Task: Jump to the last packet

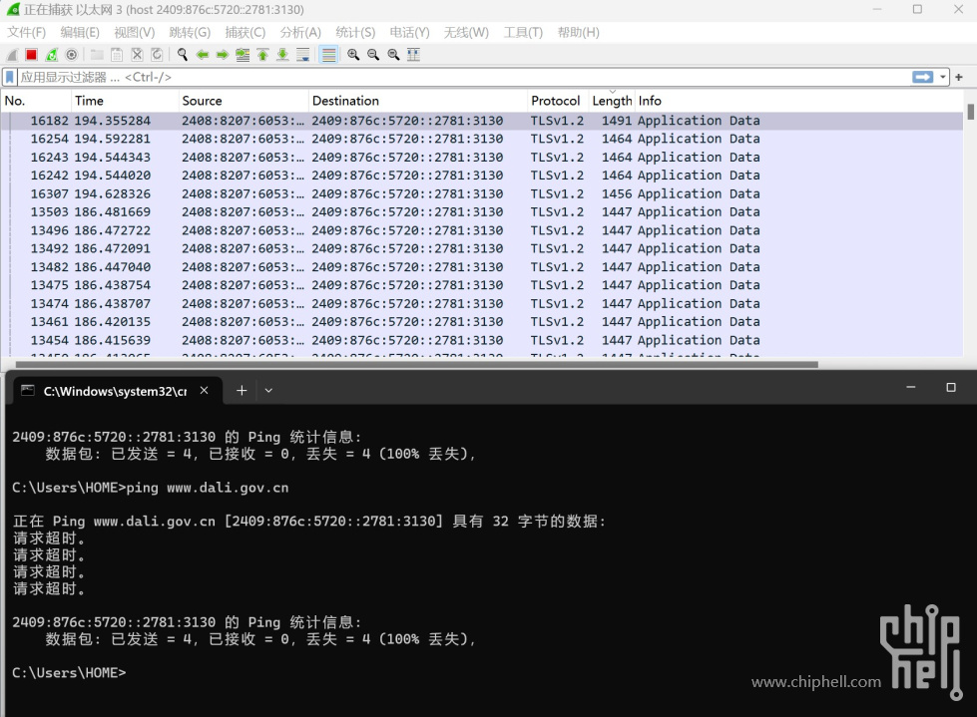Action: point(282,55)
